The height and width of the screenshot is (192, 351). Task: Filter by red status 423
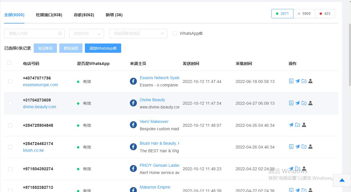(x=325, y=14)
